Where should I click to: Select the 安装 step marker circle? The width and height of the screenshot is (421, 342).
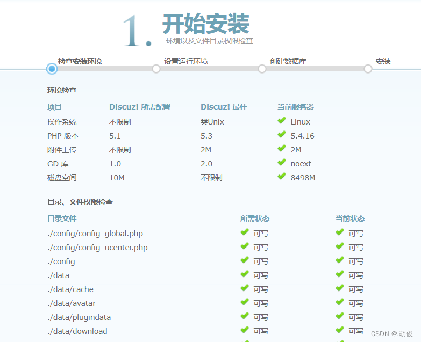coord(368,69)
